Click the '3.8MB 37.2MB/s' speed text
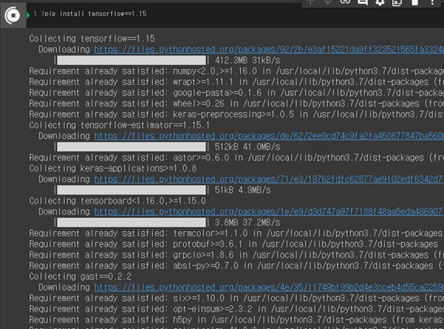Viewport: 444px width, 329px height. click(247, 222)
